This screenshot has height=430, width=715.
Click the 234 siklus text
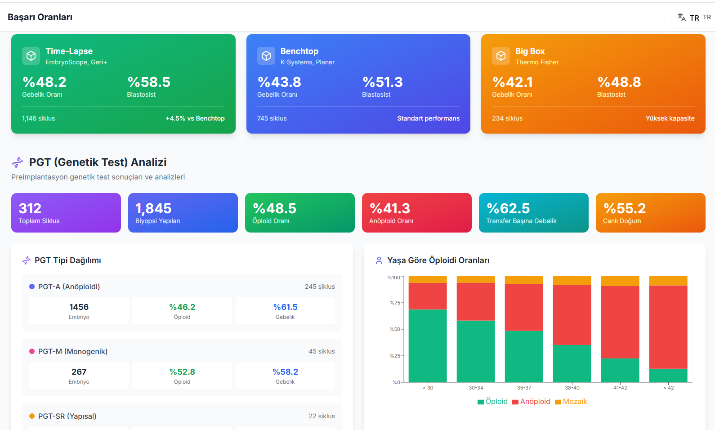click(x=507, y=118)
